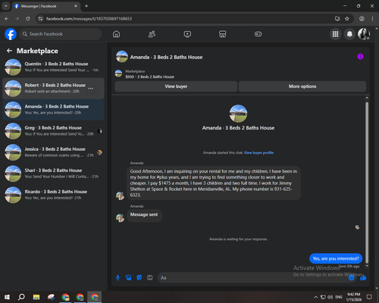
Task: Open the notifications bell icon
Action: click(349, 34)
